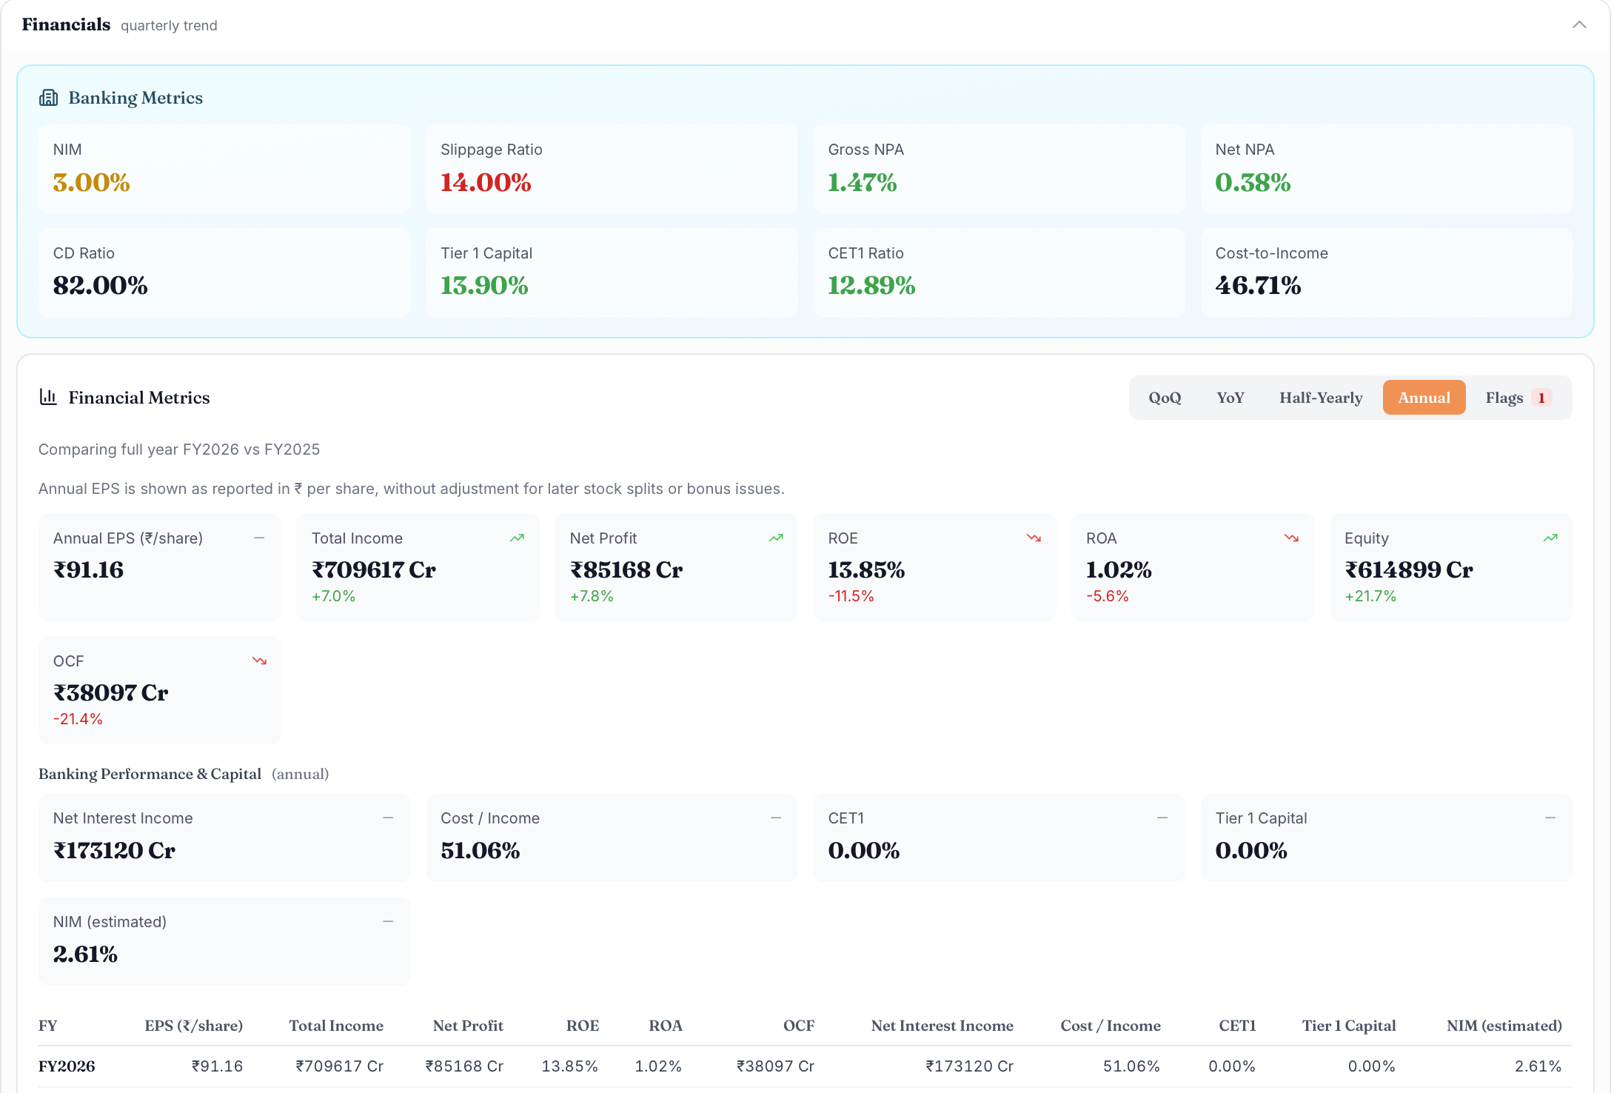Click the Equity uptrend icon
The image size is (1614, 1093).
pos(1550,538)
